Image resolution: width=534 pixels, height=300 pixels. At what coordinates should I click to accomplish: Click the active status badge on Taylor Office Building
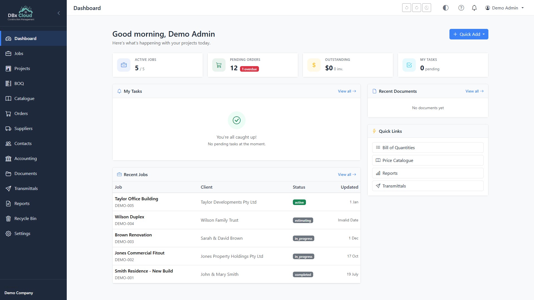pos(299,202)
